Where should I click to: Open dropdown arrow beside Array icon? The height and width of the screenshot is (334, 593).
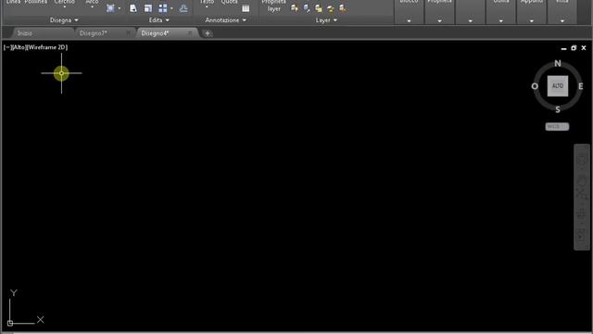click(171, 8)
